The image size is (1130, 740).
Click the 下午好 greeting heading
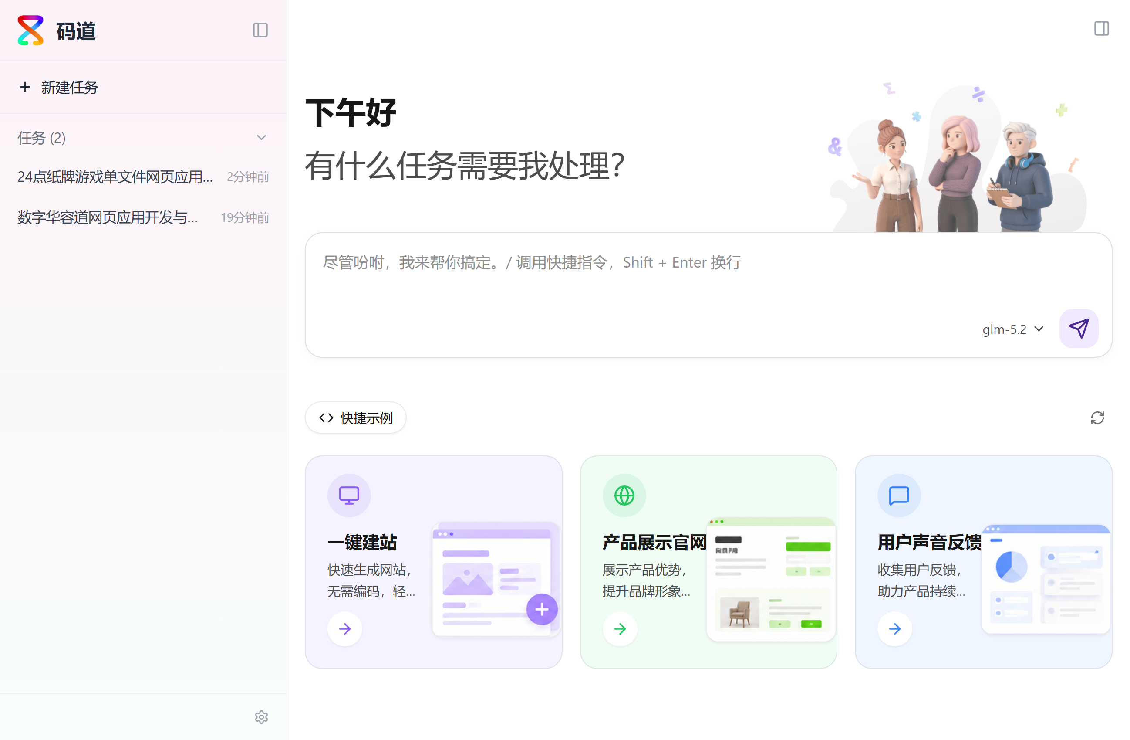click(351, 113)
